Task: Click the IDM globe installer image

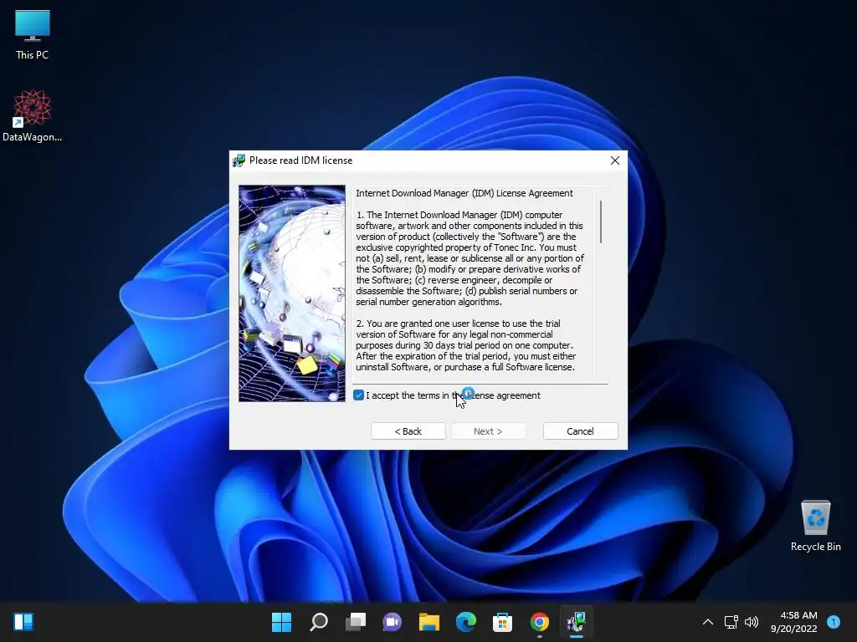Action: point(292,293)
